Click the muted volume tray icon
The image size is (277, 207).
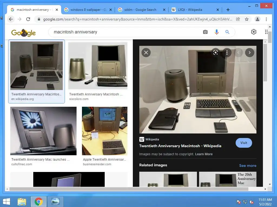(x=252, y=202)
